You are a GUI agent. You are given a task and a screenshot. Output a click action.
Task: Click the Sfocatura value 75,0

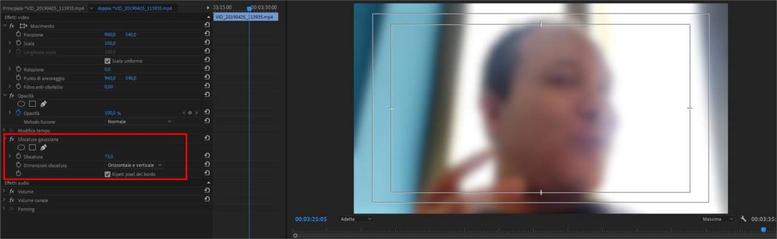109,157
